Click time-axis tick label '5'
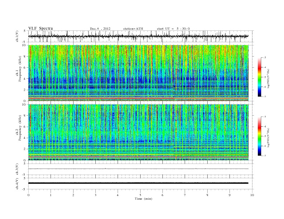Screen dimensions: 284x219 [x=140, y=195]
